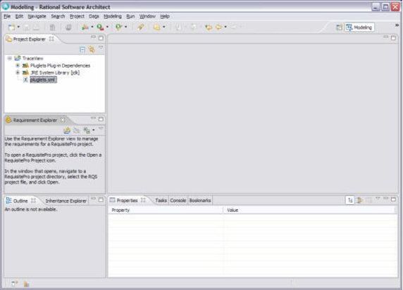
Task: Click the Open Perspective icon
Action: (x=340, y=27)
